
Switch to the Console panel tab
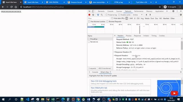(110, 11)
